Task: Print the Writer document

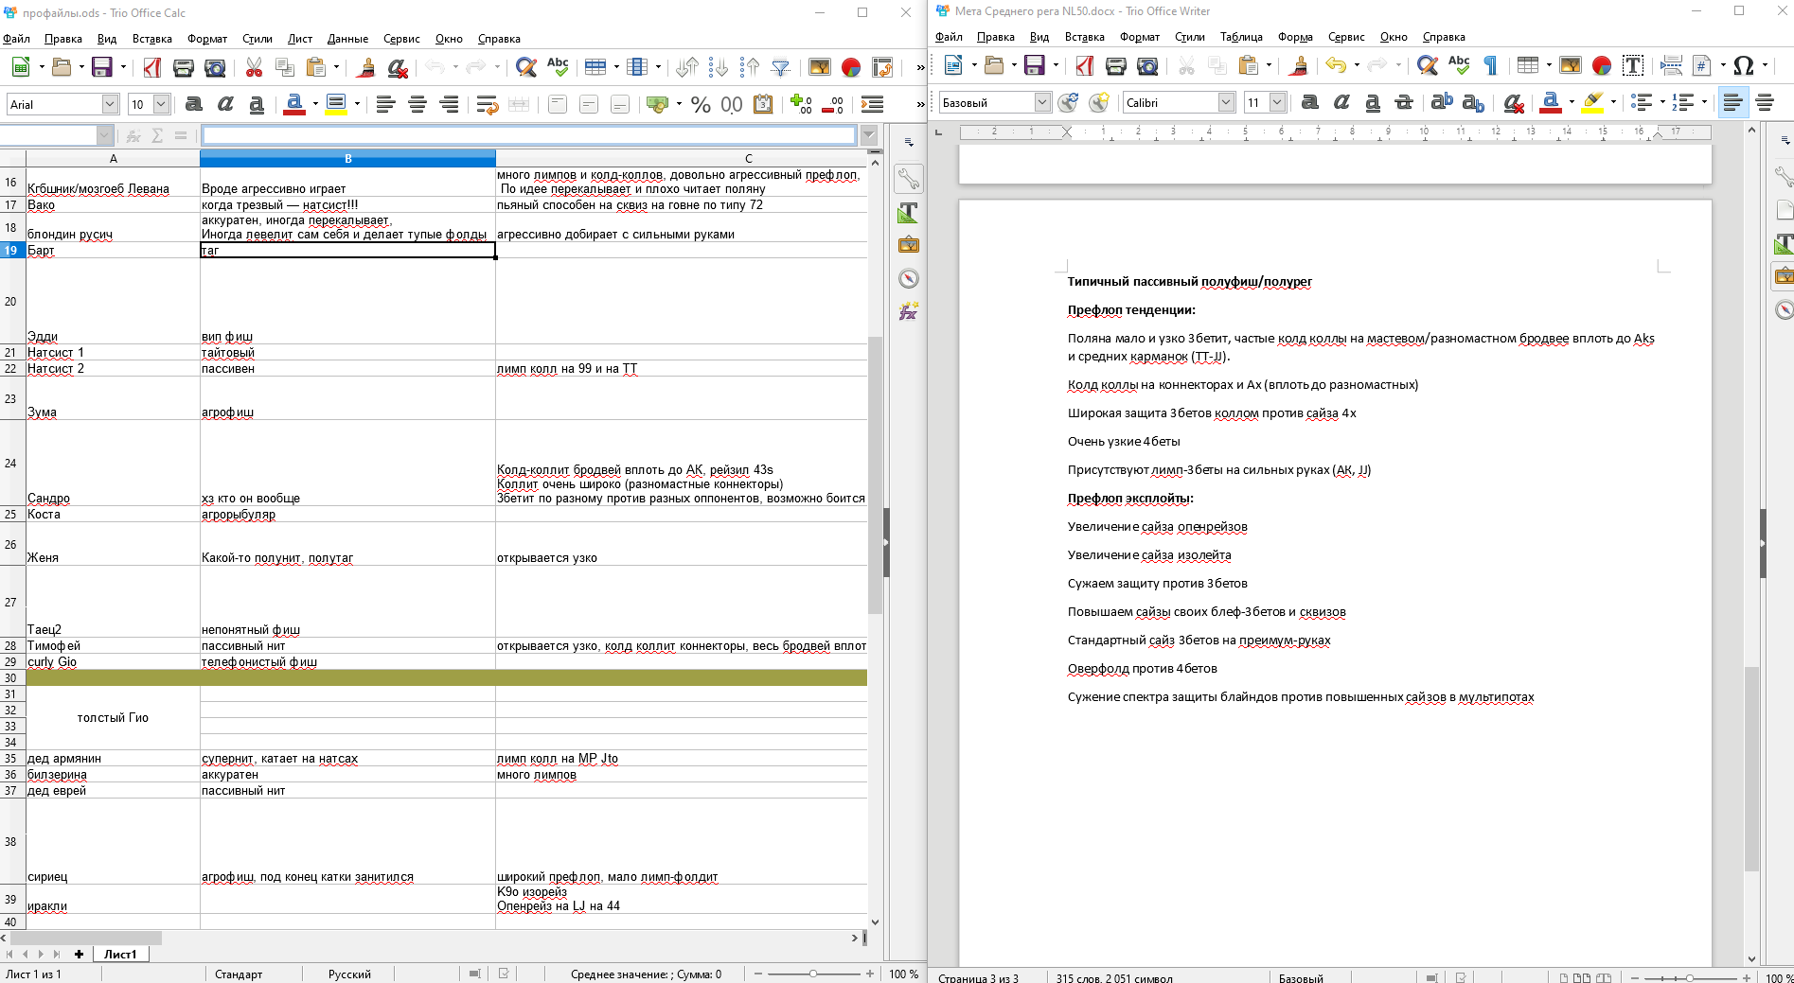Action: point(1116,65)
